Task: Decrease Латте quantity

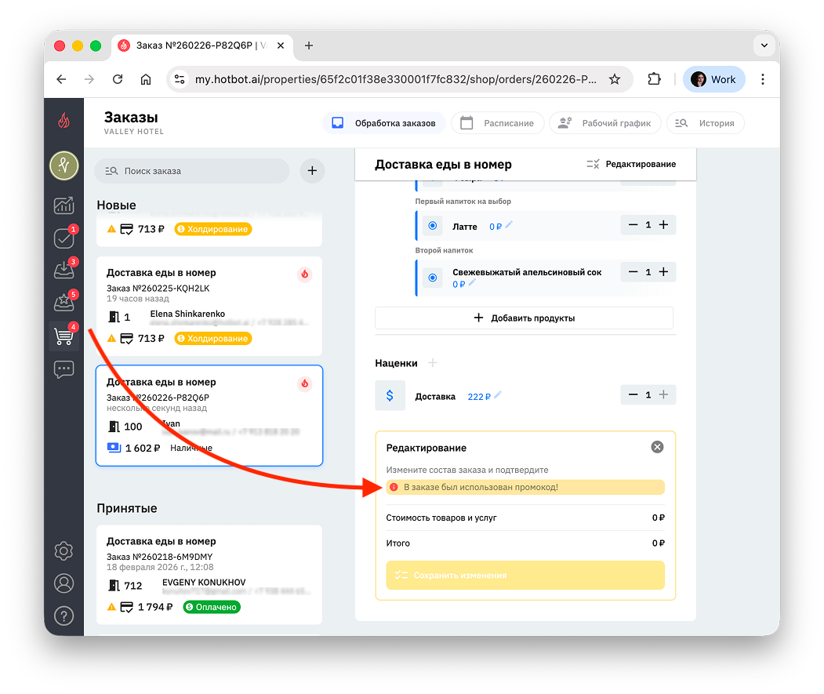Action: point(633,224)
